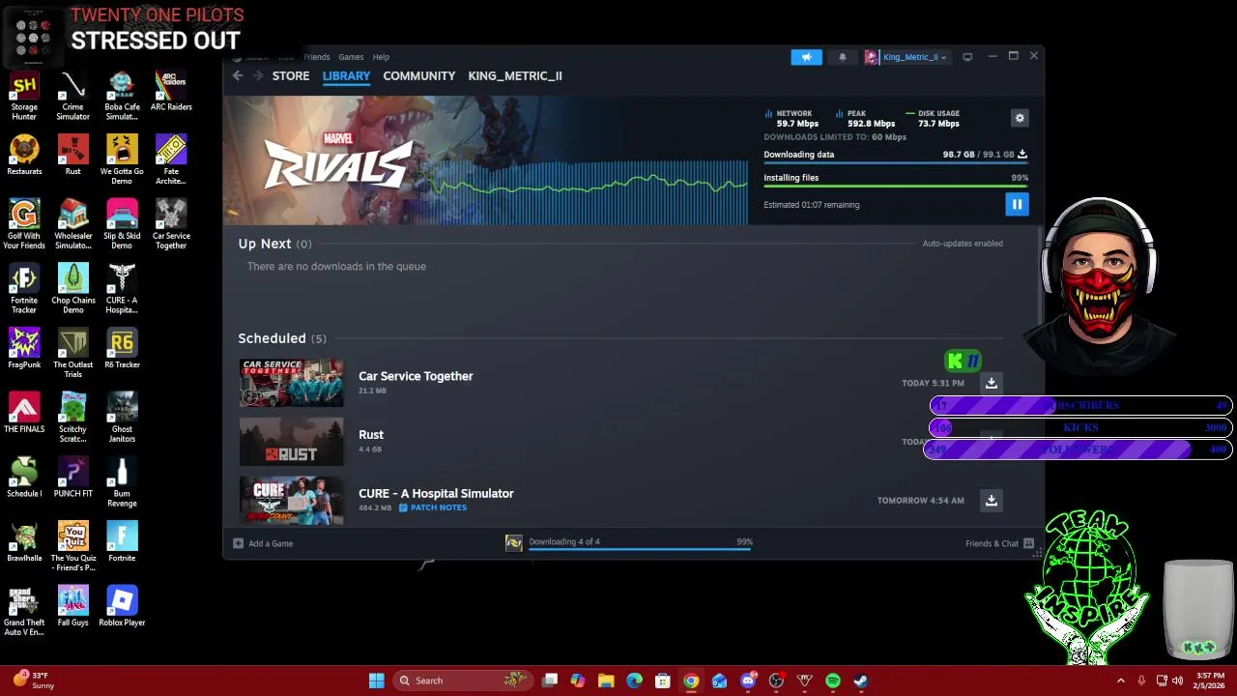Select the Car Service Together title

coord(416,376)
